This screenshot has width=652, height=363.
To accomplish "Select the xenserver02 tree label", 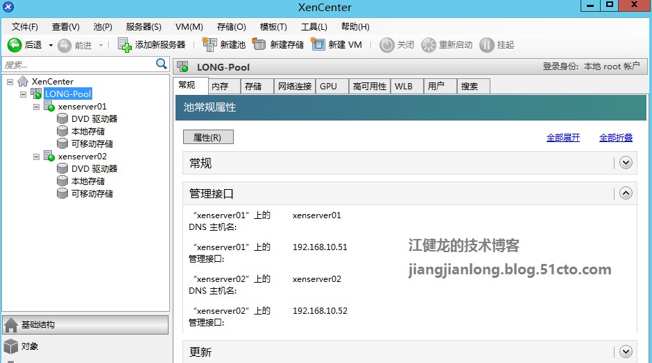I will [x=83, y=157].
